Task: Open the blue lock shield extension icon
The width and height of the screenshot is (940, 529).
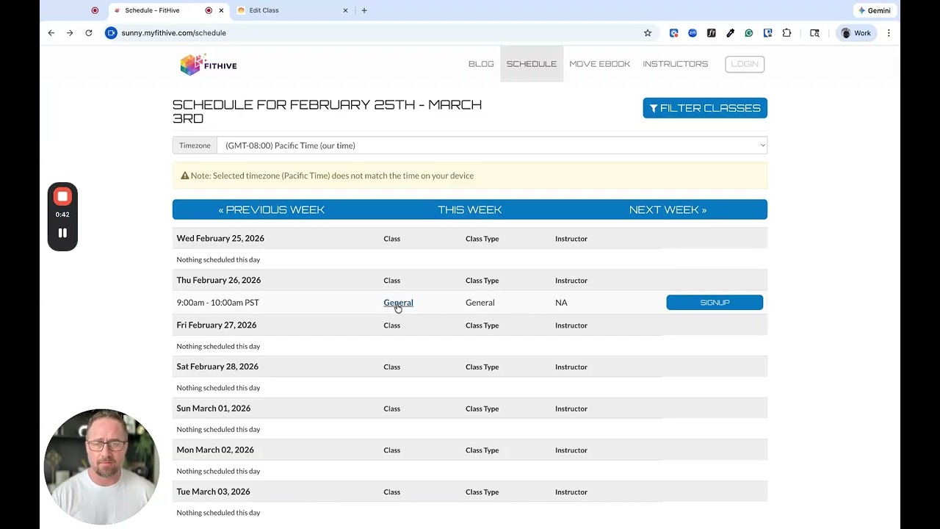Action: pyautogui.click(x=767, y=33)
